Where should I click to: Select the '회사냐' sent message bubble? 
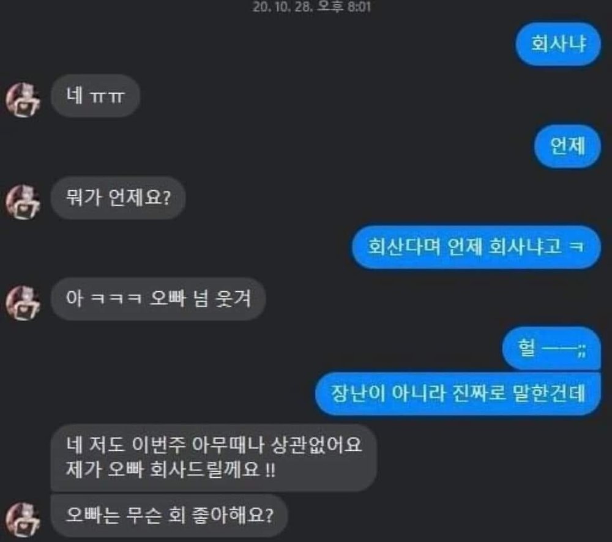tap(558, 43)
